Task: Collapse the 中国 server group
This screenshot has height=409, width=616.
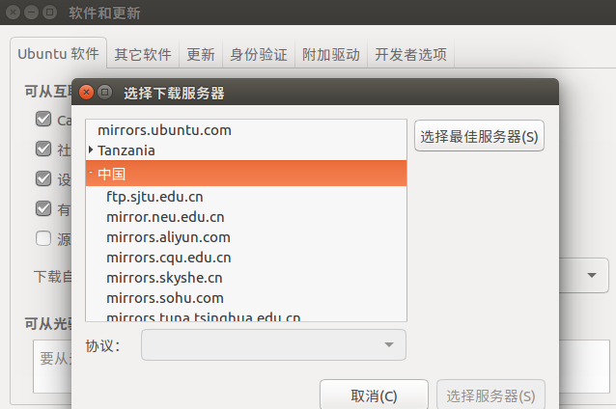Action: click(x=91, y=173)
